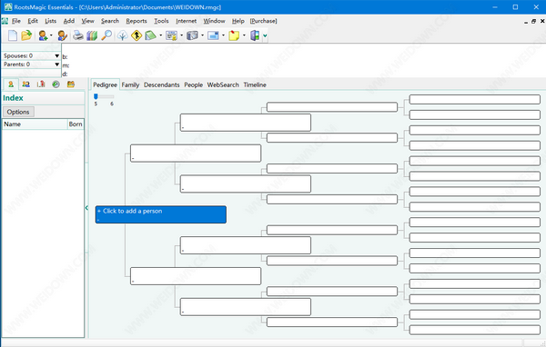Collapse the sidebar with the green chevron
Viewport: 546px width, 347px height.
(86, 208)
